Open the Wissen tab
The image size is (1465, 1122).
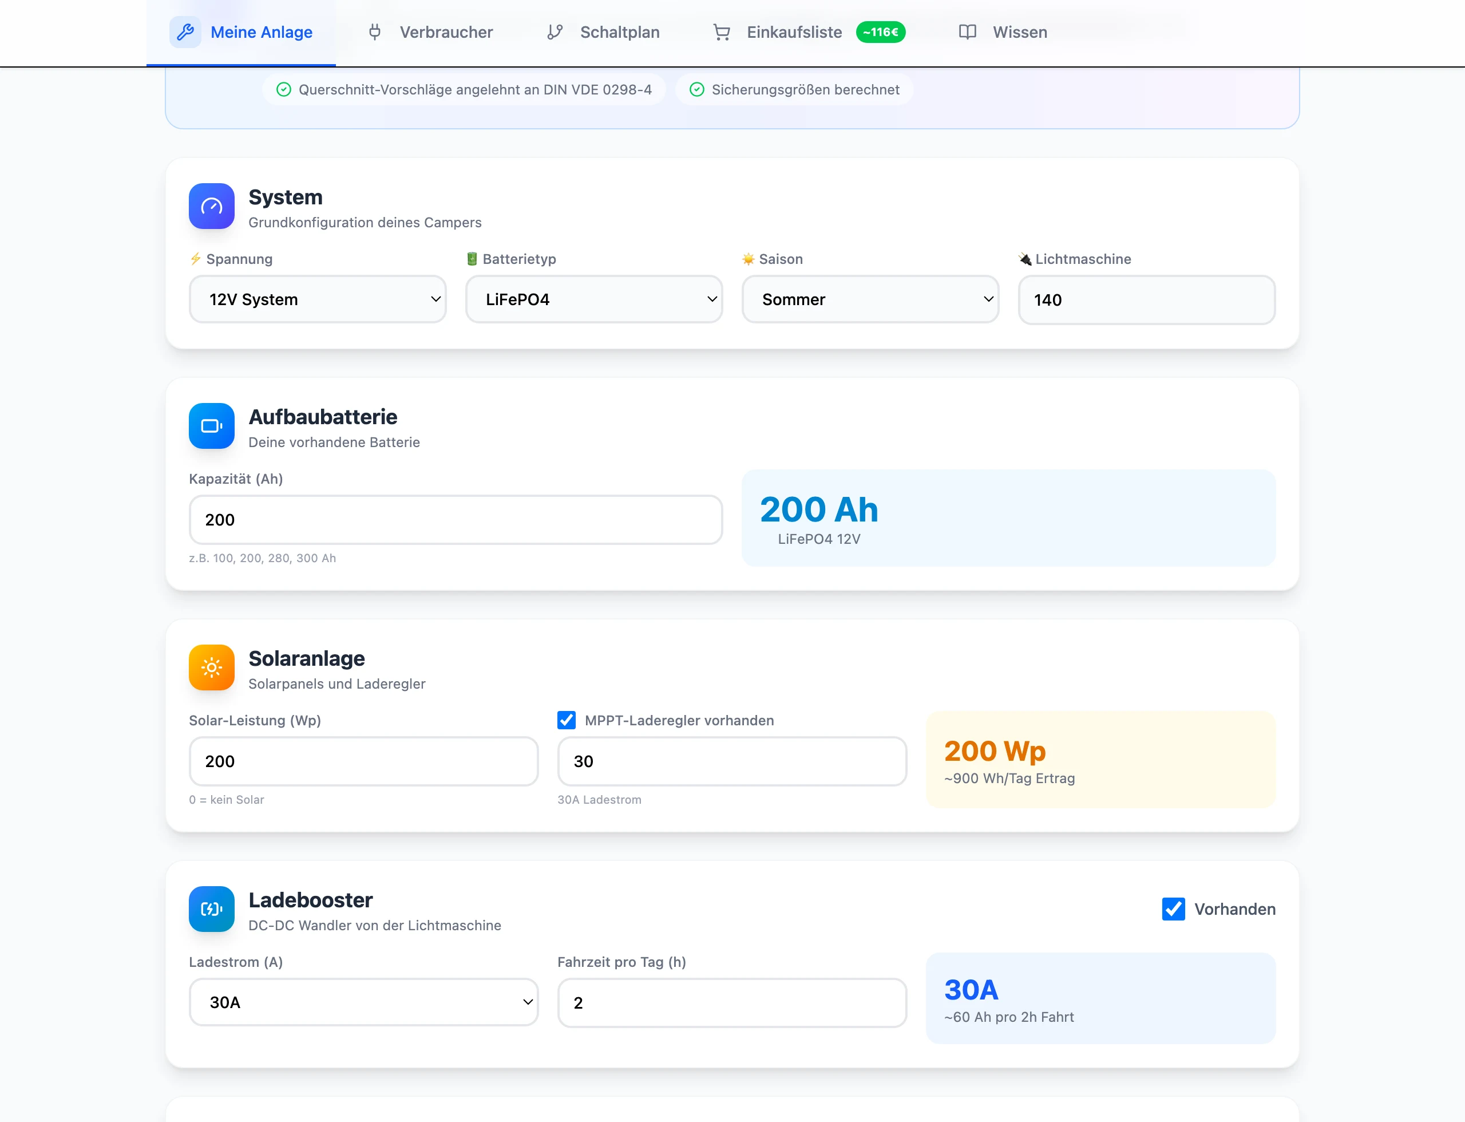coord(1003,32)
